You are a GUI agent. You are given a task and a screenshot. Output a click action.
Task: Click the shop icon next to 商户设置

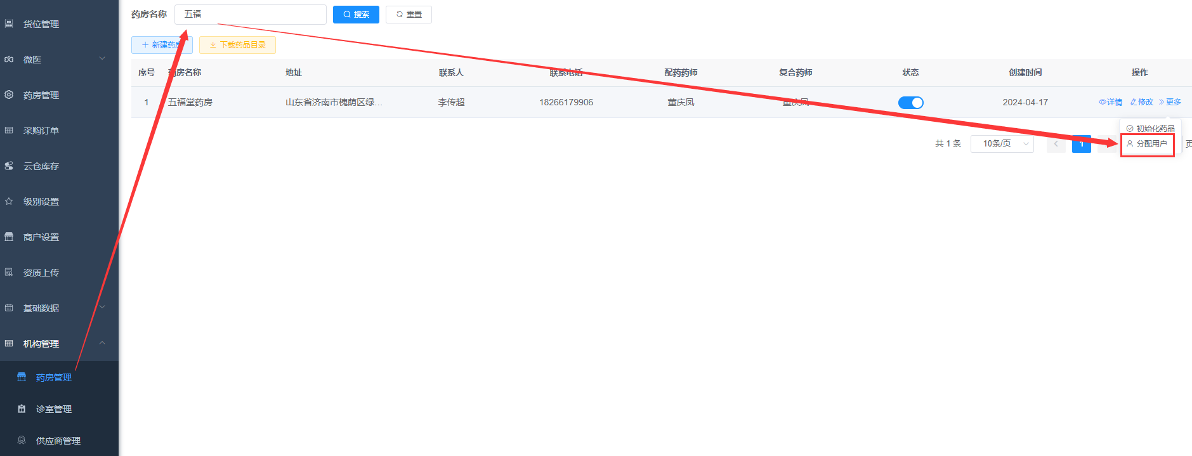9,237
